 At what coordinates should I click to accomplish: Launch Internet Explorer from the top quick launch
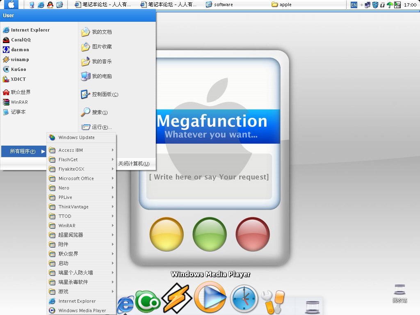(x=41, y=5)
